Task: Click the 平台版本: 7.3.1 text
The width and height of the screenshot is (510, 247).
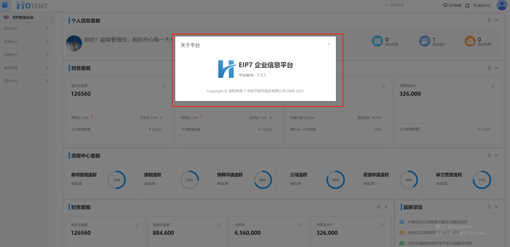Action: (x=252, y=75)
